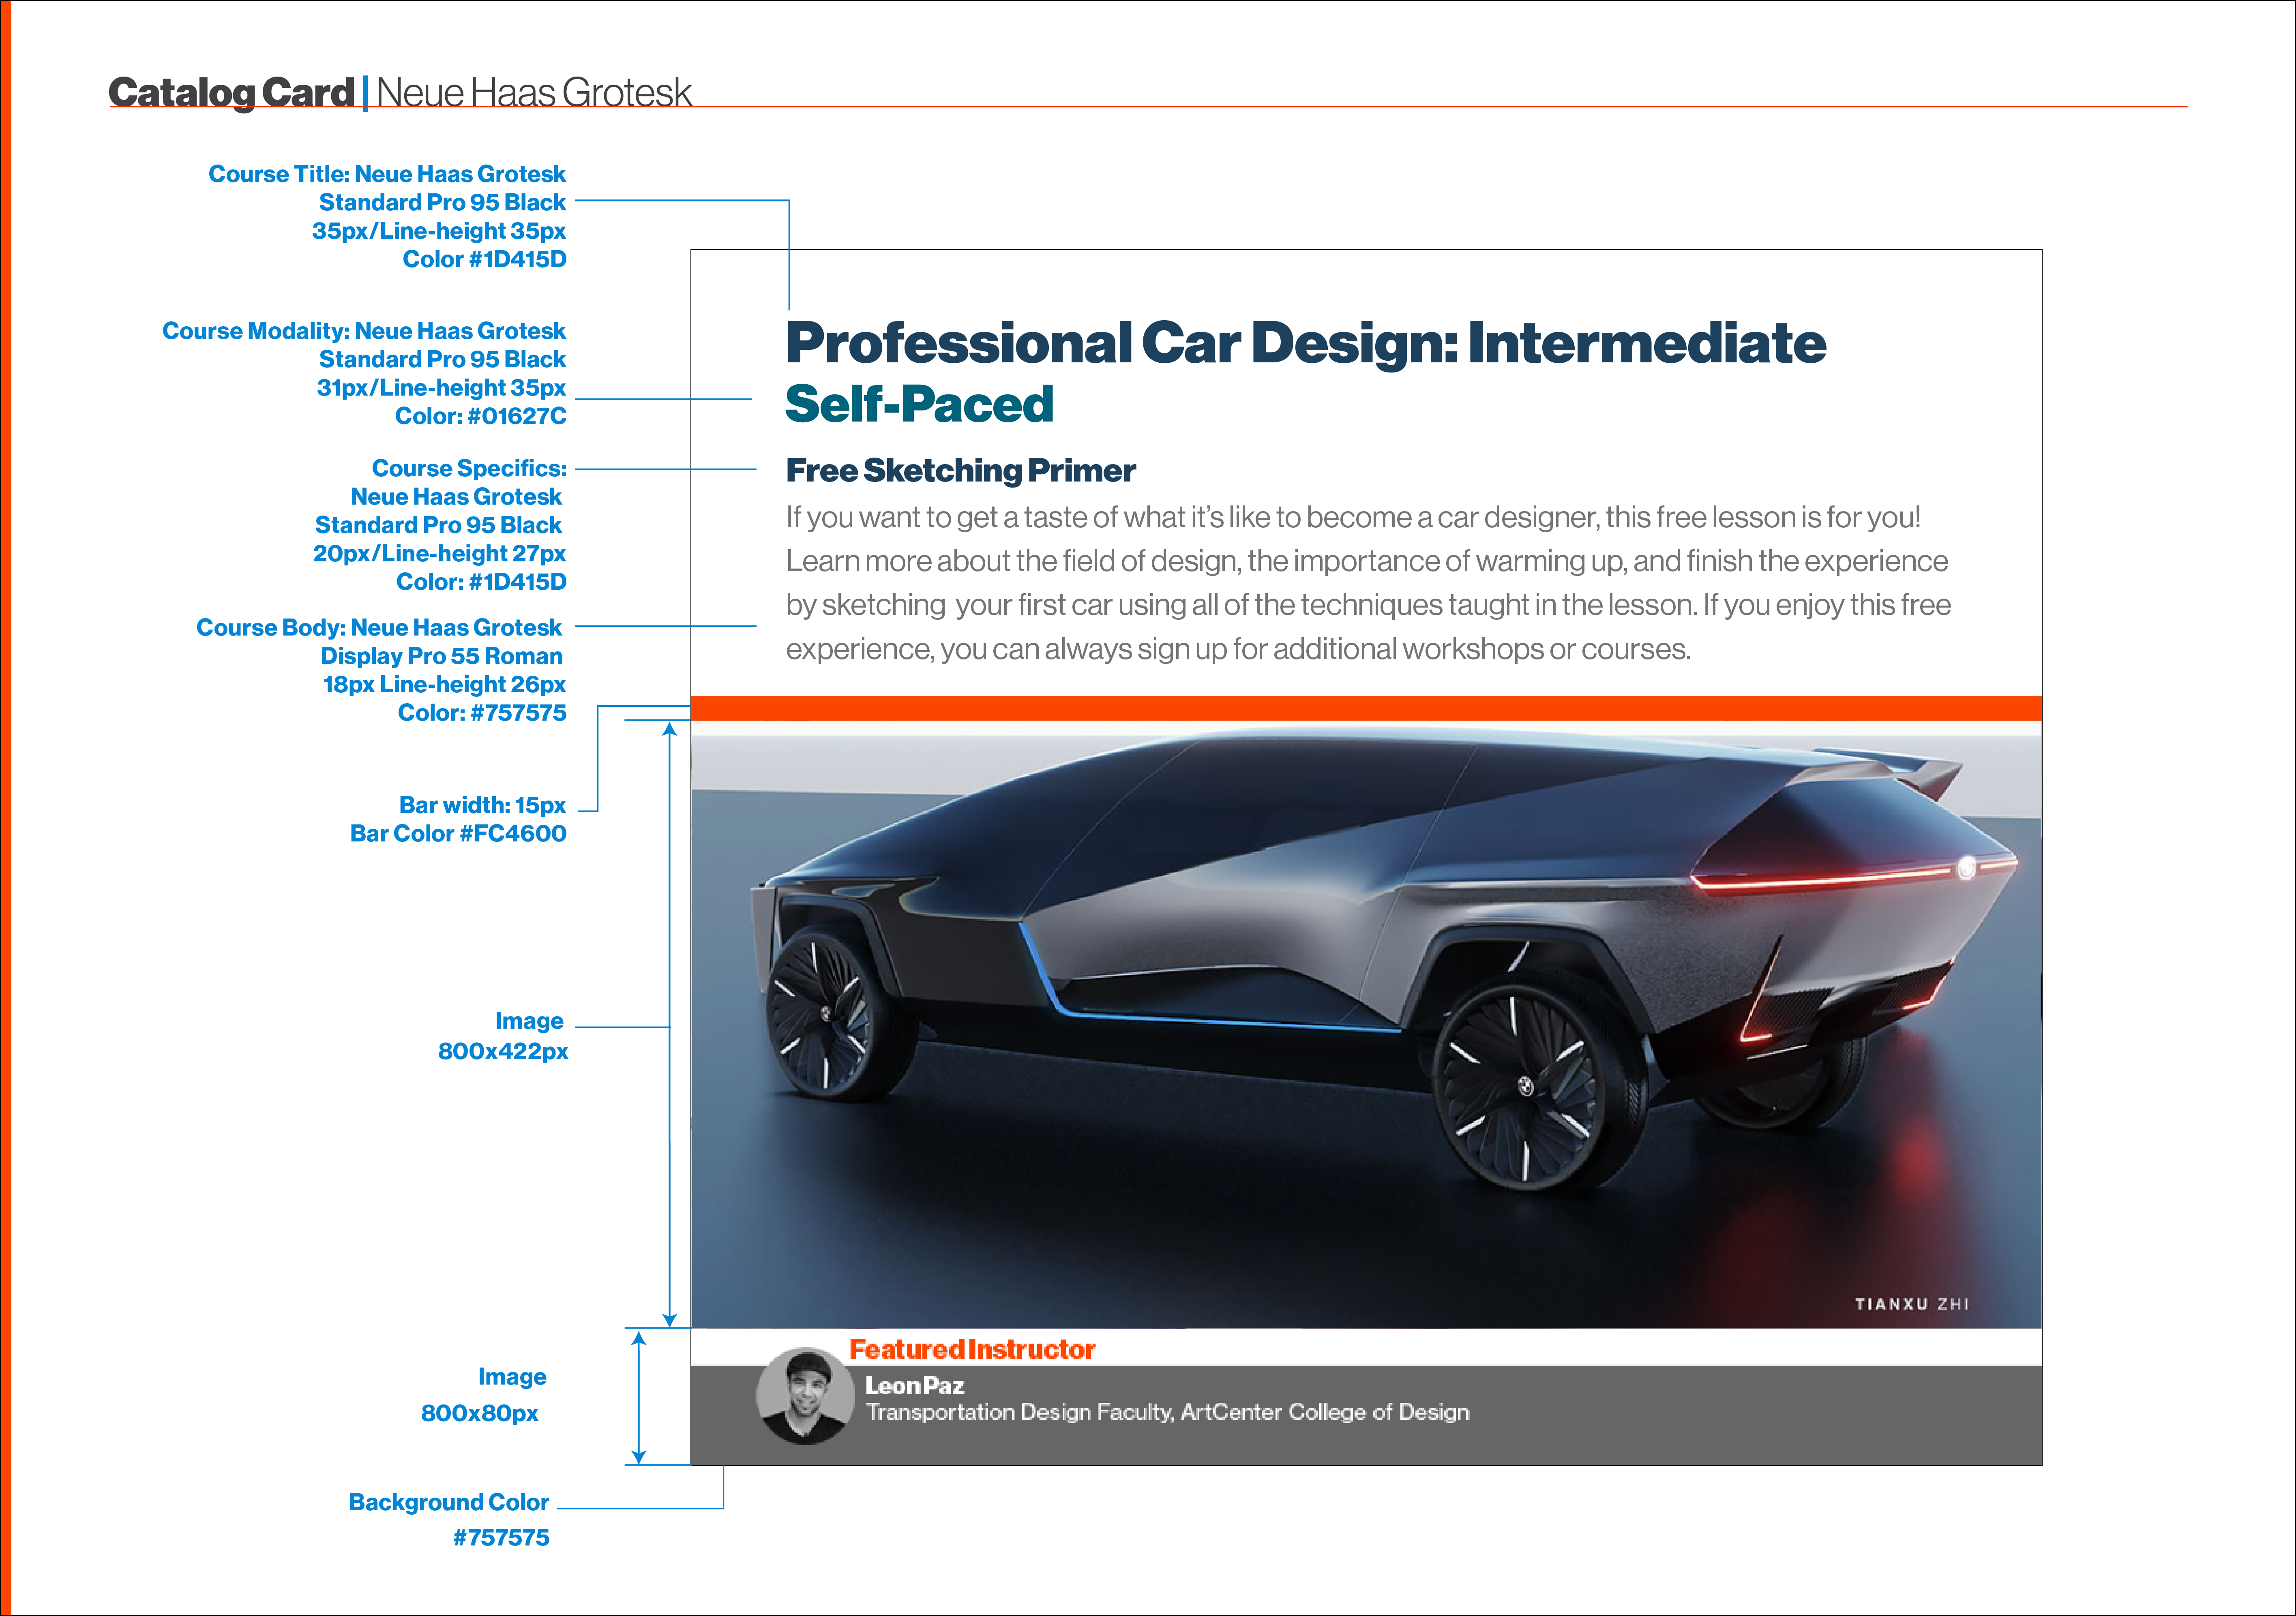Click the Self-Paced modality heading
The image size is (2296, 1616).
coord(919,404)
